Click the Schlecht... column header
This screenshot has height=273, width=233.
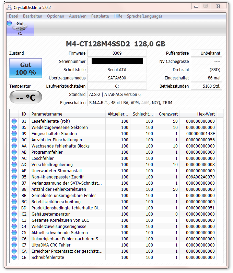143,114
